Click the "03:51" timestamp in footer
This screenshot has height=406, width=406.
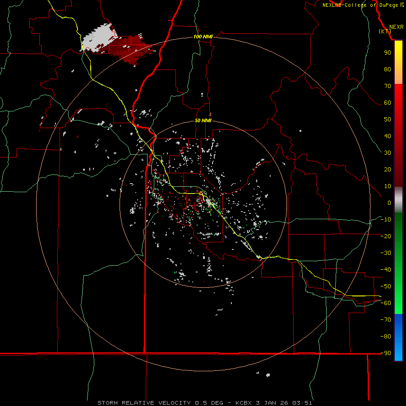pyautogui.click(x=302, y=403)
